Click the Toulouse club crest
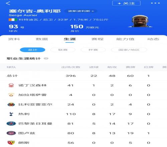 (11, 133)
